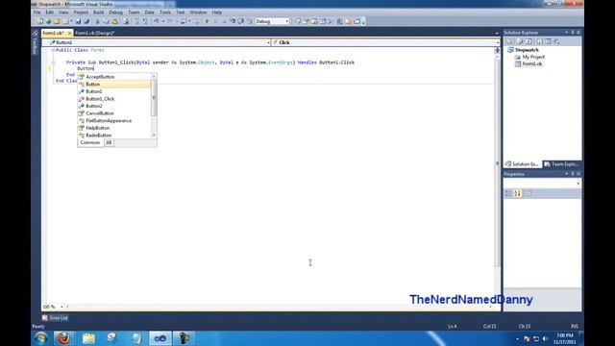Click the Save All toolbar icon
The width and height of the screenshot is (615, 346).
tap(86, 21)
